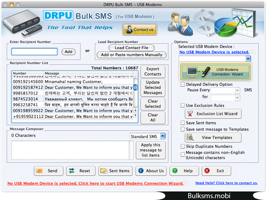Click the red X Exit icon
Viewport: 266px width, 200px height.
click(207, 171)
